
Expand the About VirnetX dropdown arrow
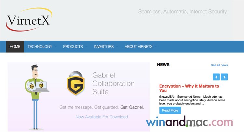tap(155, 47)
